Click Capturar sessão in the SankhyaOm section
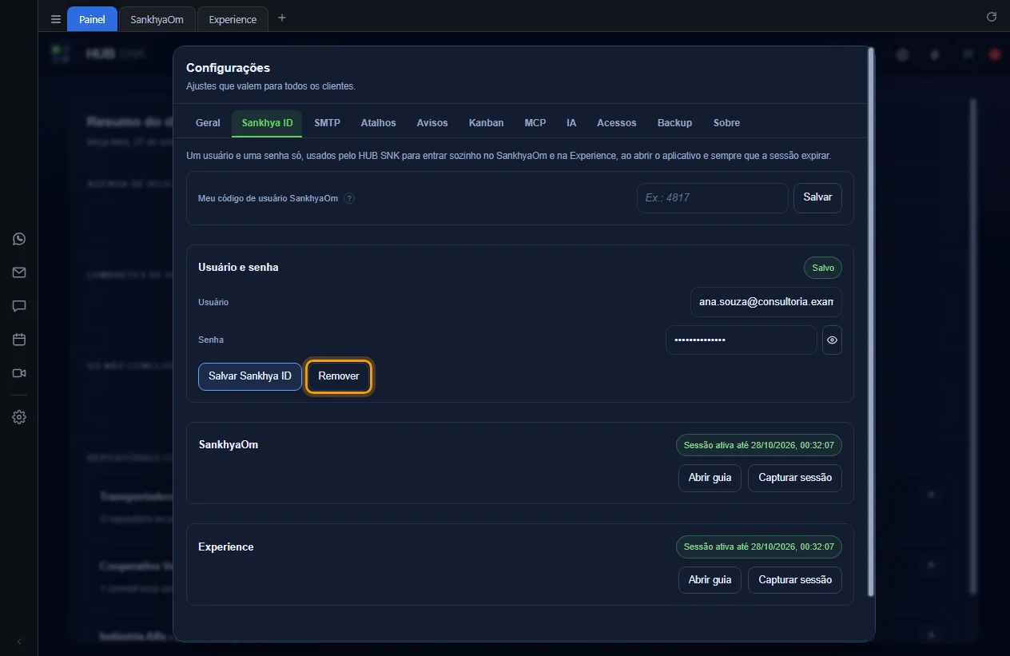1010x656 pixels. click(795, 478)
